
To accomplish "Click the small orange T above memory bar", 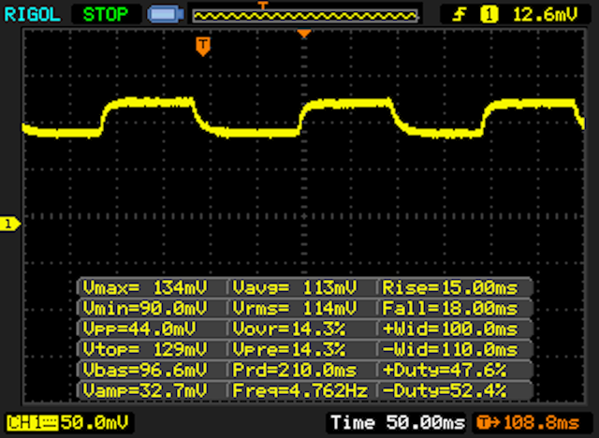I will point(263,5).
